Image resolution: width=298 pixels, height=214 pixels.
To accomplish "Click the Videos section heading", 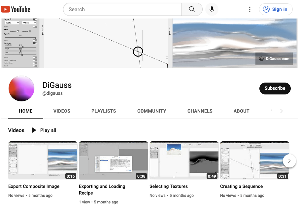I will coord(17,130).
